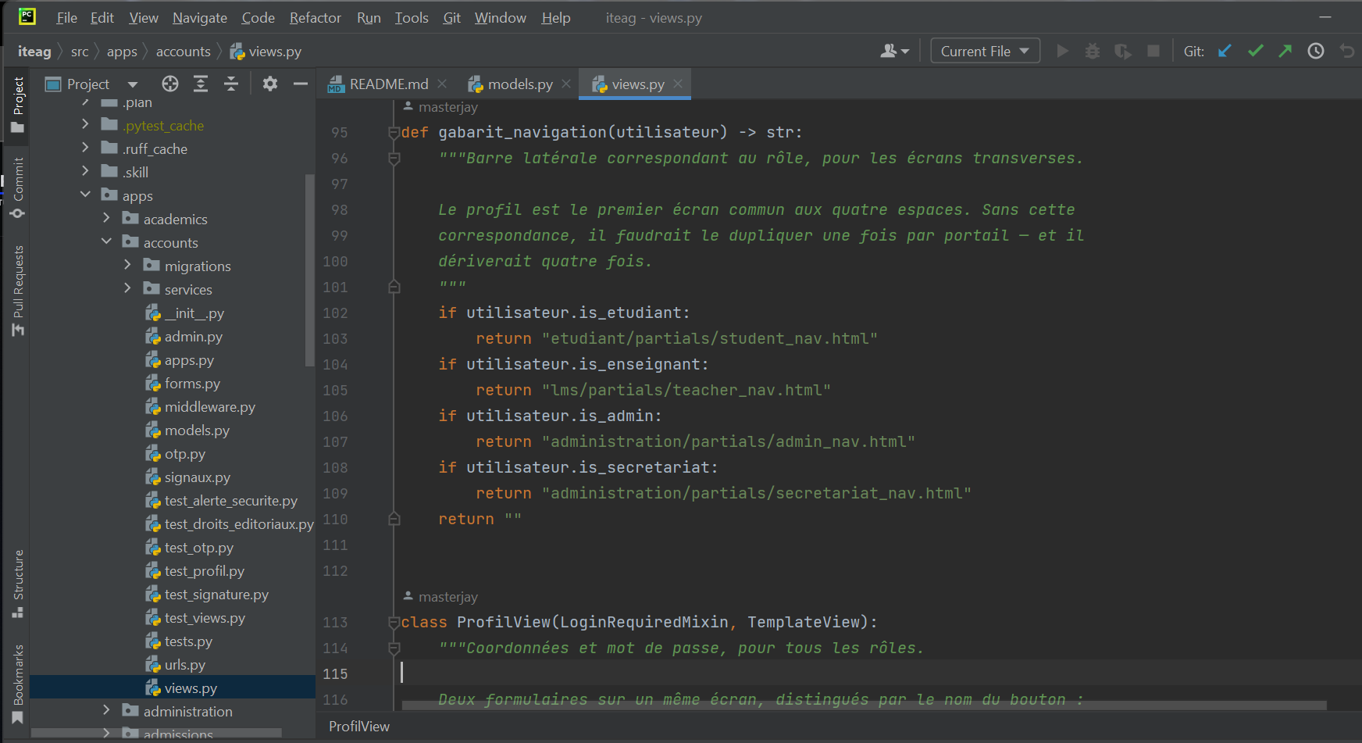This screenshot has height=743, width=1362.
Task: Click the Run play icon
Action: coord(1062,51)
